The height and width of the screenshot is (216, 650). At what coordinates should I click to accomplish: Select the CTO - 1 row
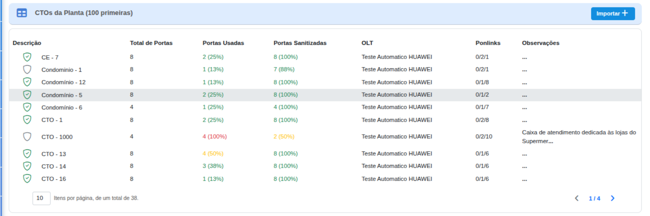tap(52, 120)
